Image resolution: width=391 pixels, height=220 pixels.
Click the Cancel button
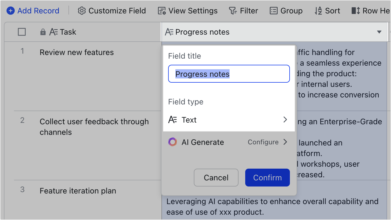click(x=216, y=178)
